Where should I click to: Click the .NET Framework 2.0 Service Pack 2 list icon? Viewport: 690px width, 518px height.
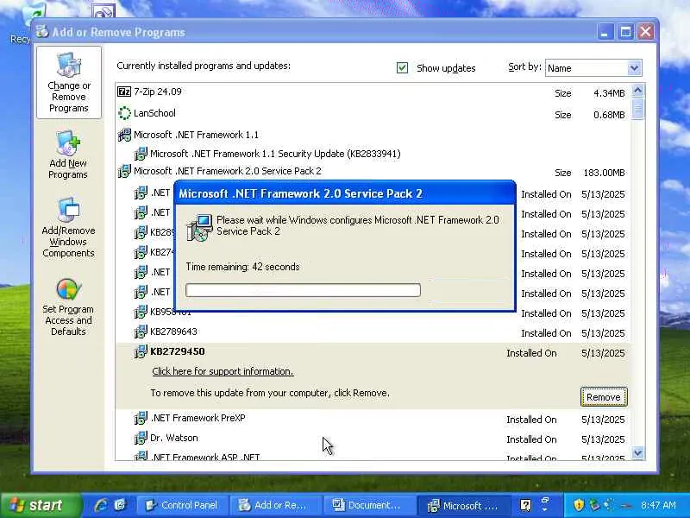(124, 171)
